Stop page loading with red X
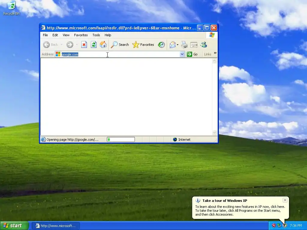 [84, 45]
